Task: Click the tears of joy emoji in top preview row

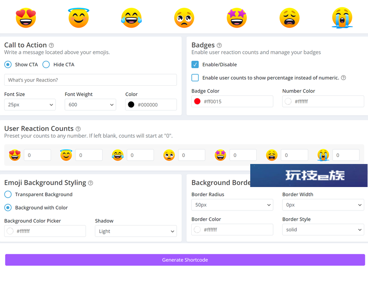Action: (132, 18)
